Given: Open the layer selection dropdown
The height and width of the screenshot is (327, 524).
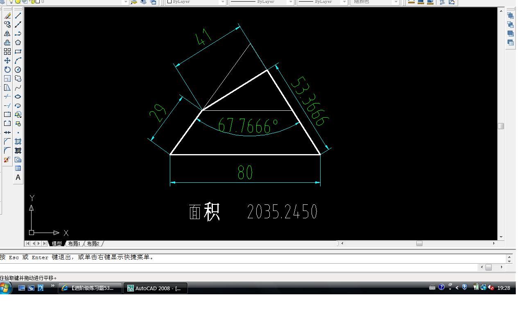Looking at the screenshot, I should (x=126, y=2).
